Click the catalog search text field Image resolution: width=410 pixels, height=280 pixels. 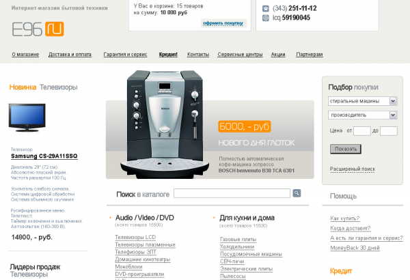click(232, 193)
